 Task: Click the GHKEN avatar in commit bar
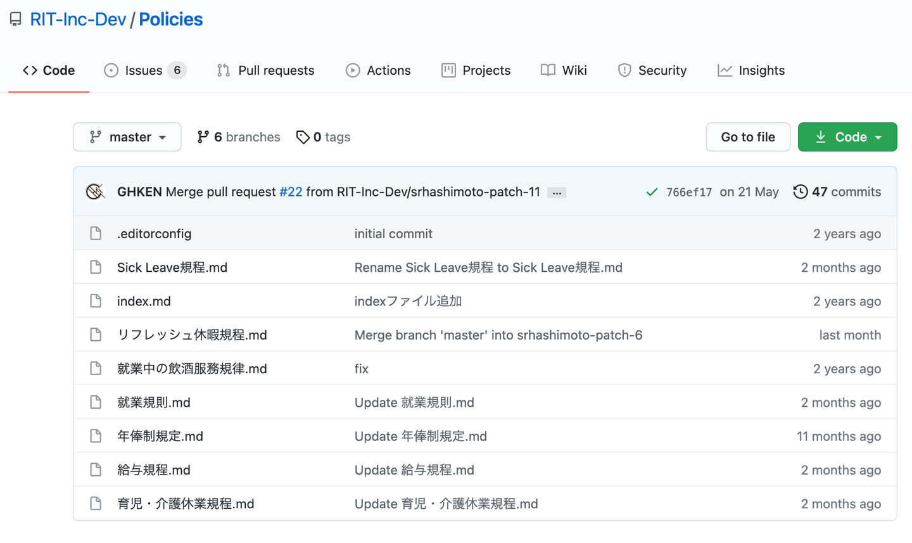click(x=95, y=191)
